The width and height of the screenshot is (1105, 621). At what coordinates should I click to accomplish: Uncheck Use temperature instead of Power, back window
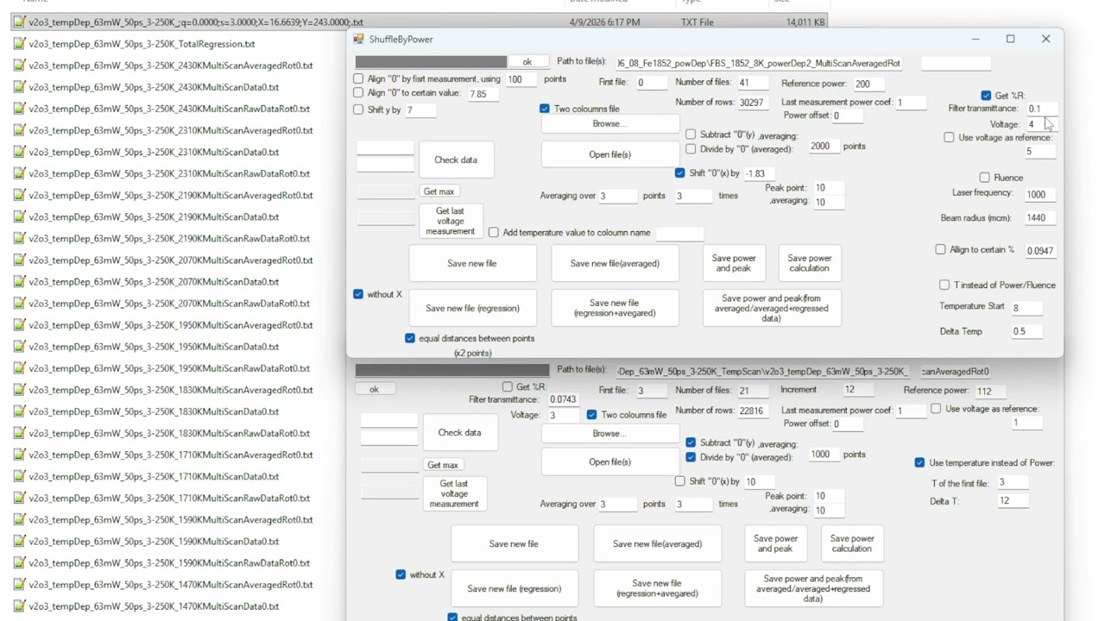919,462
